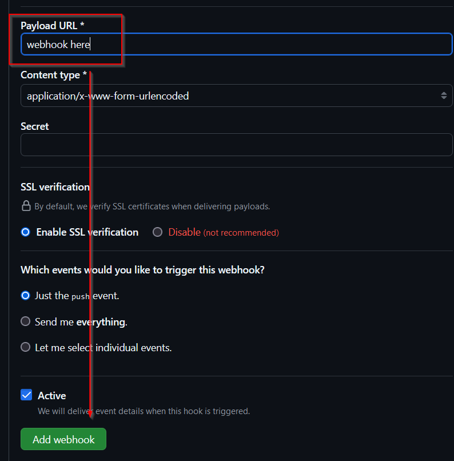Click the Payload URL field label

click(52, 26)
